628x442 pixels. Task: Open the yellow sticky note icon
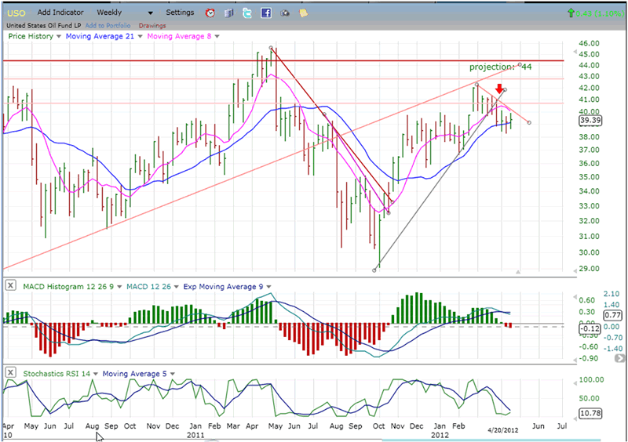point(303,13)
